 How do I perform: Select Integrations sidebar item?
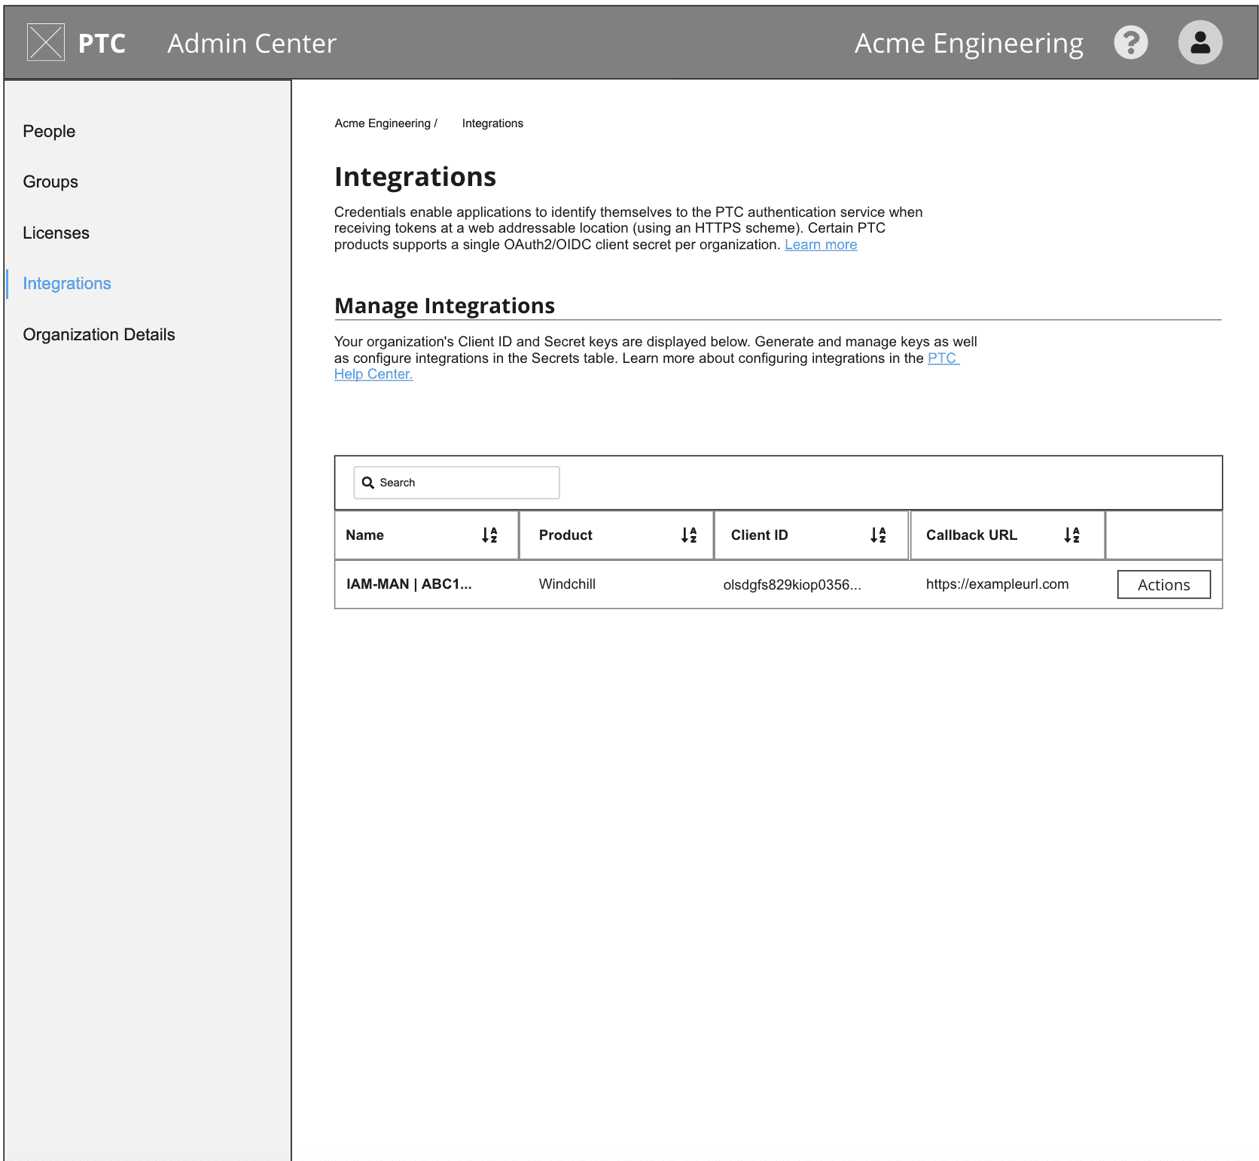[67, 283]
